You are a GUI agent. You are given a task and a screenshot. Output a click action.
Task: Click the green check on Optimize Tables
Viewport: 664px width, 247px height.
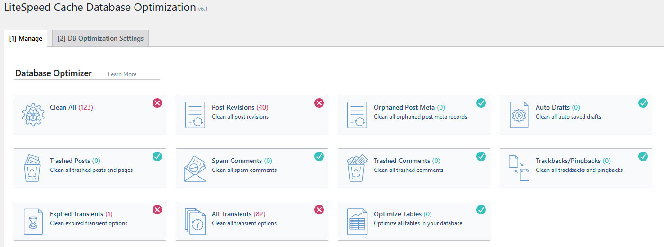pos(481,210)
